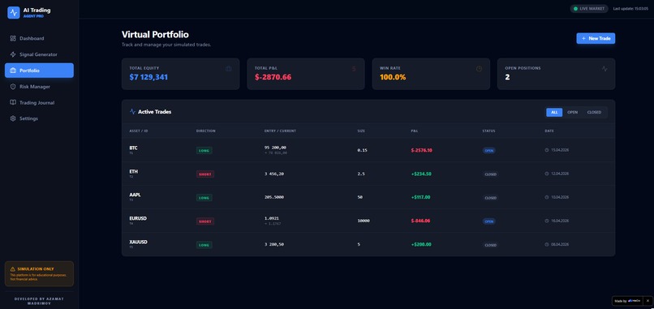Click the Total P&L value $-2870.66
The image size is (654, 309).
[x=273, y=77]
